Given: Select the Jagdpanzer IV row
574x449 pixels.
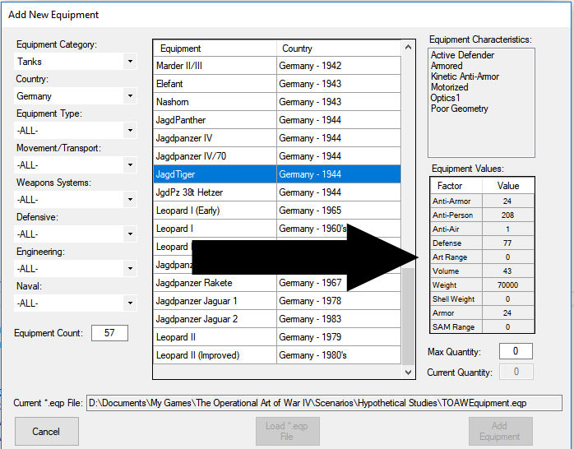Looking at the screenshot, I should pyautogui.click(x=277, y=138).
